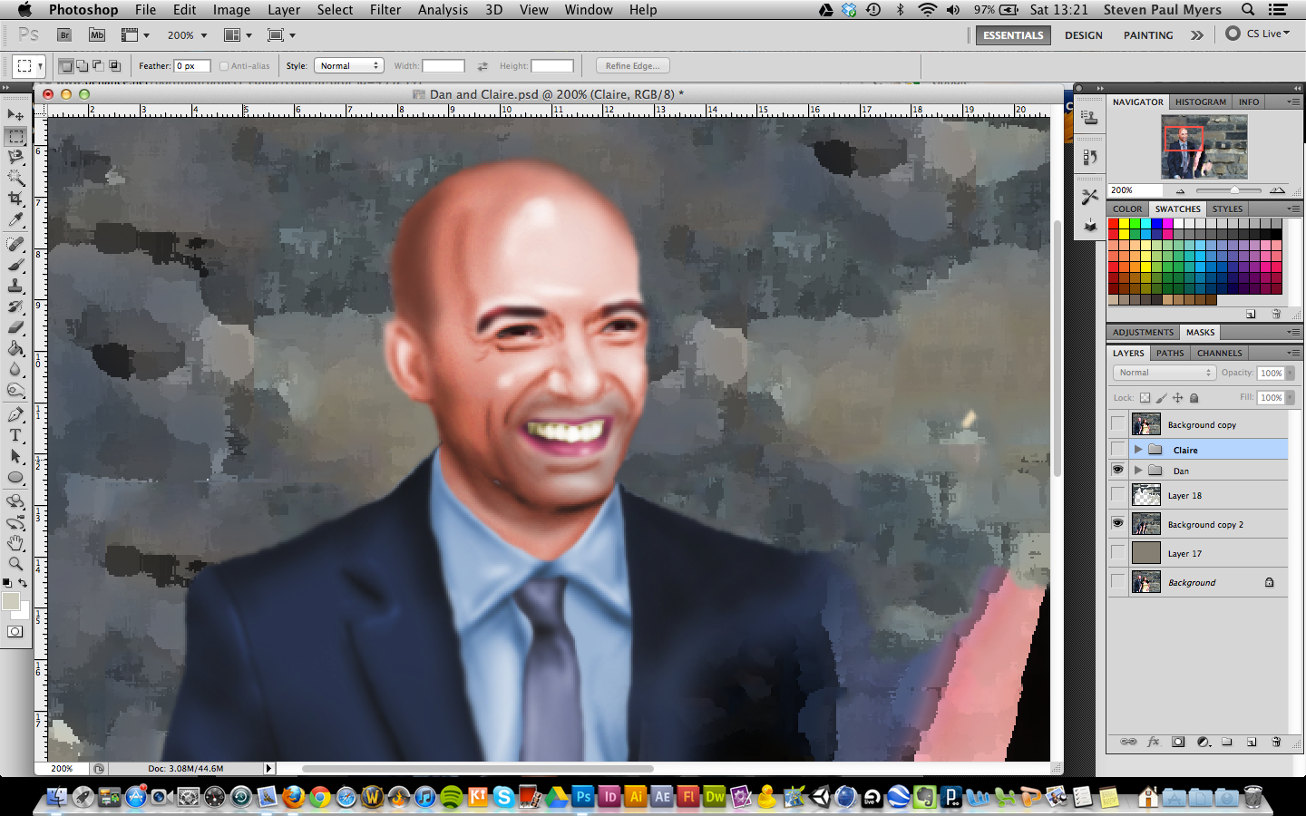1306x816 pixels.
Task: Select the Spot Healing Brush tool
Action: coord(15,245)
